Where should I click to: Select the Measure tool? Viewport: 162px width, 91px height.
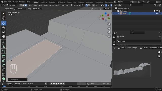4,46
